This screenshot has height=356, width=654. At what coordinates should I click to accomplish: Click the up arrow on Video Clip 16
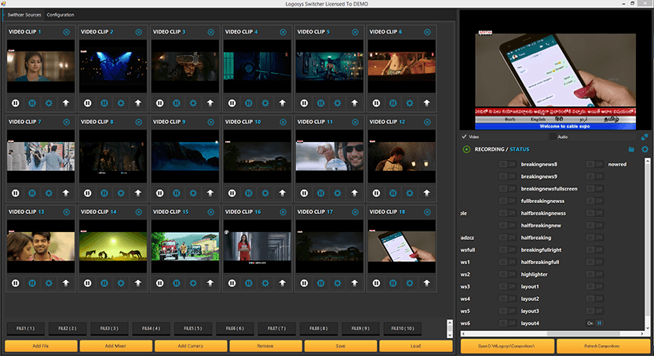coord(283,283)
